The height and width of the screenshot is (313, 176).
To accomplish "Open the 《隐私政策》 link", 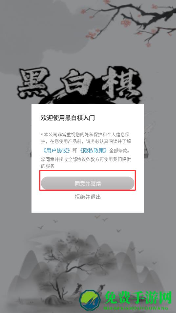I will 94,150.
